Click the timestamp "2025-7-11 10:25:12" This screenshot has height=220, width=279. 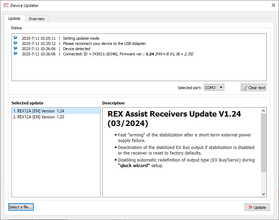click(39, 44)
